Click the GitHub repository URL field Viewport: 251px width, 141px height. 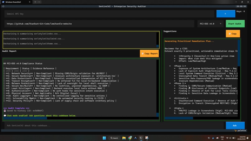pyautogui.click(x=99, y=24)
